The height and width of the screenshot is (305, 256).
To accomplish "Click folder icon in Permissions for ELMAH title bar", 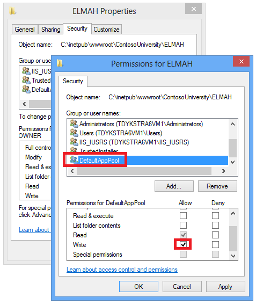I will click(x=60, y=63).
